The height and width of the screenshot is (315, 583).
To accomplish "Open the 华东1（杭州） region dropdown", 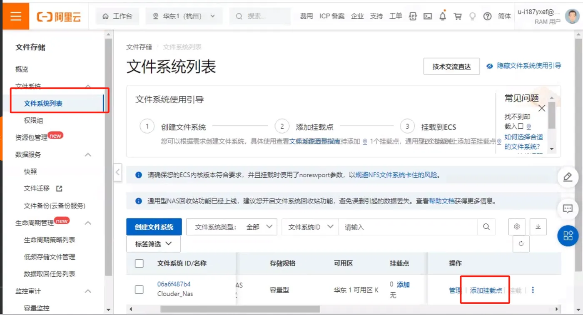I will (184, 16).
